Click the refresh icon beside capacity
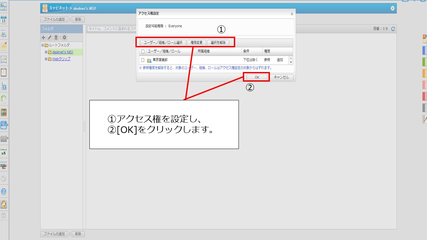 click(393, 29)
